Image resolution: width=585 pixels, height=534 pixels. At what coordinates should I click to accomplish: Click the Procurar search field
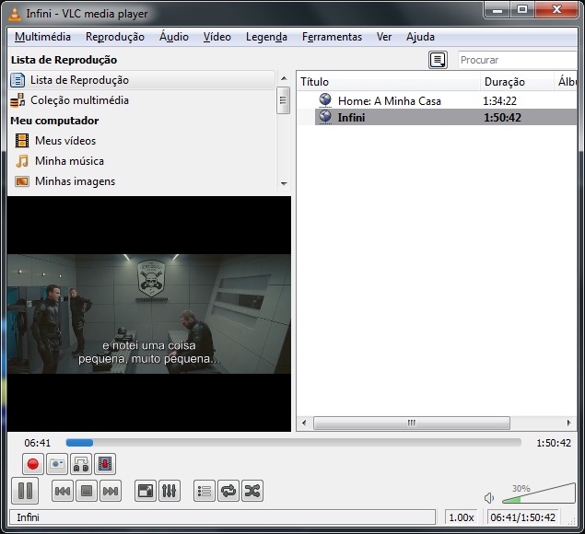[x=517, y=60]
